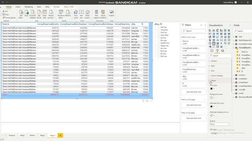Viewport: 252px width, 141px height.
Task: Open the Format ribbon tab
Action: [x=56, y=7]
